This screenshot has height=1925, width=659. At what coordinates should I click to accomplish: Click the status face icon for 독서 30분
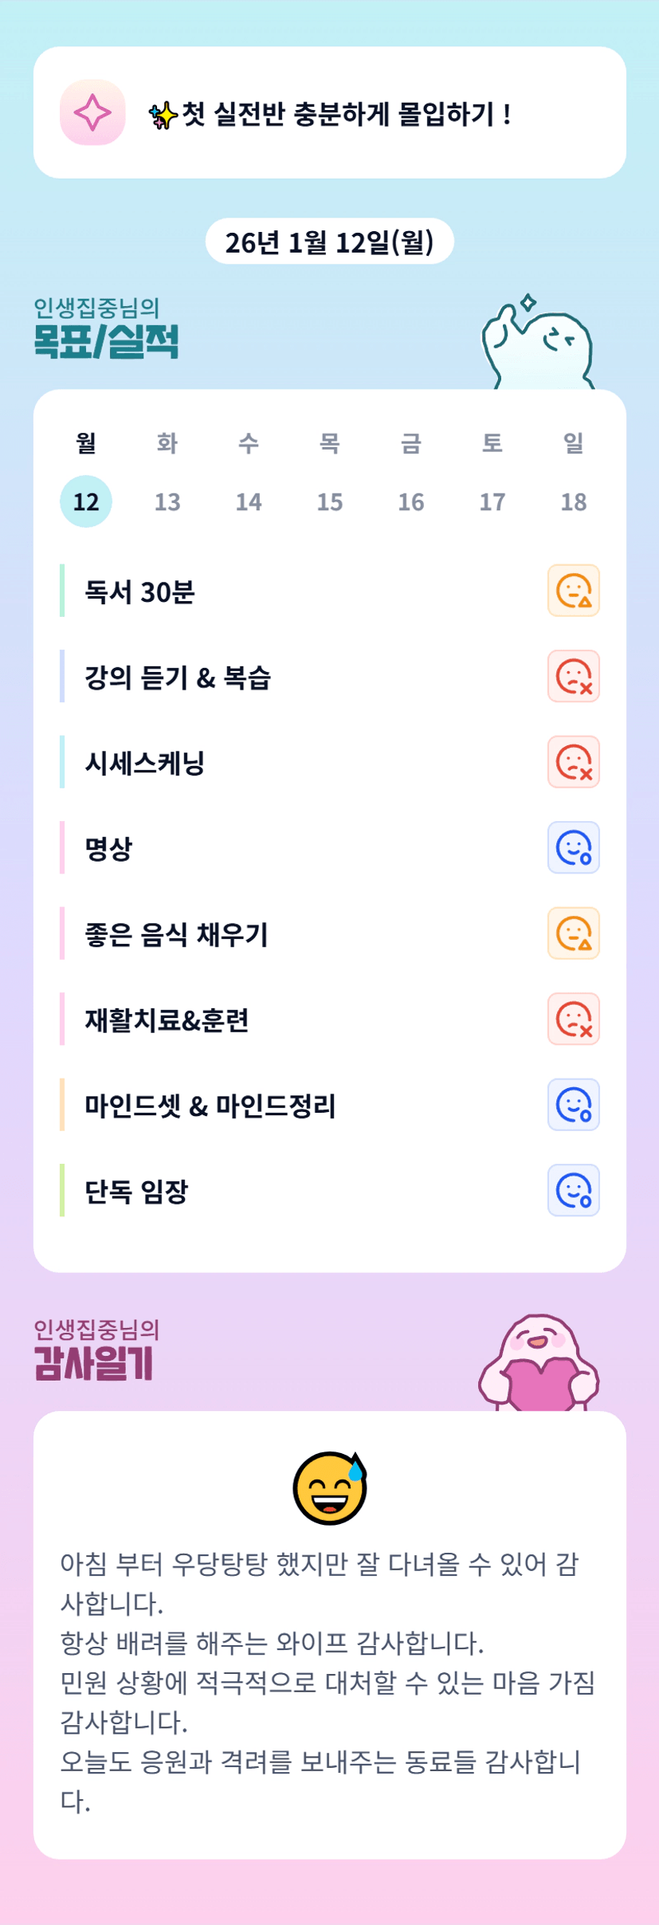[x=573, y=591]
